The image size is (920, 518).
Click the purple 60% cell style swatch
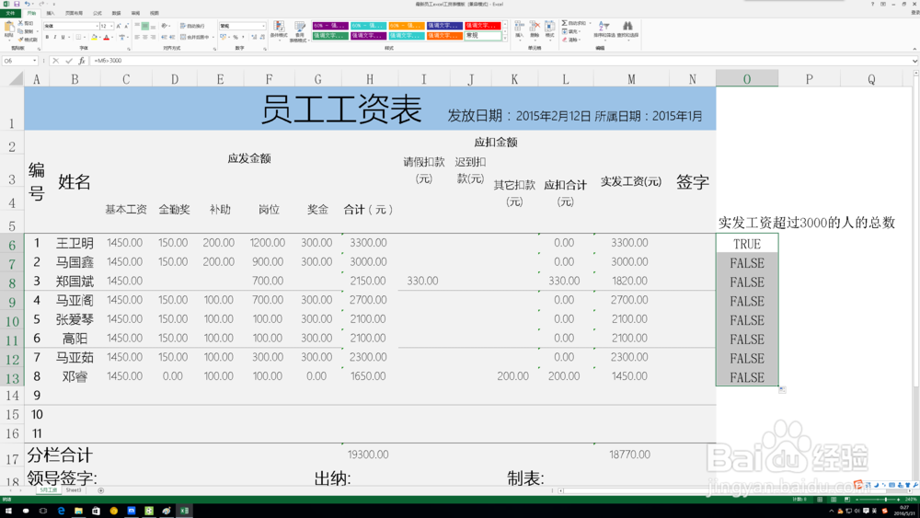pos(330,26)
